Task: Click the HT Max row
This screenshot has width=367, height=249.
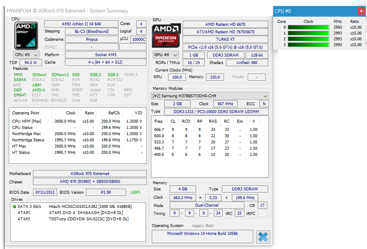Action: (77, 146)
